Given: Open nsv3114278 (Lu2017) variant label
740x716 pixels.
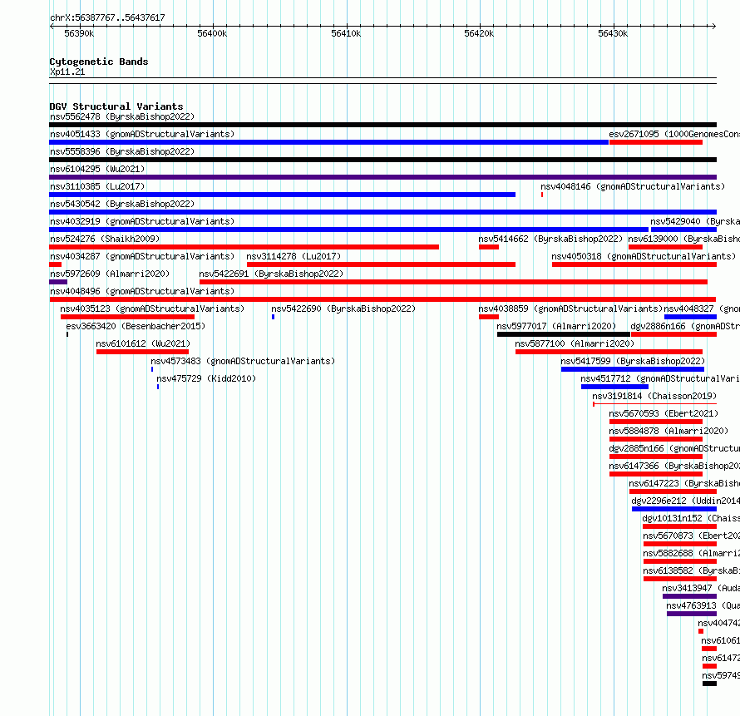Looking at the screenshot, I should pos(294,256).
